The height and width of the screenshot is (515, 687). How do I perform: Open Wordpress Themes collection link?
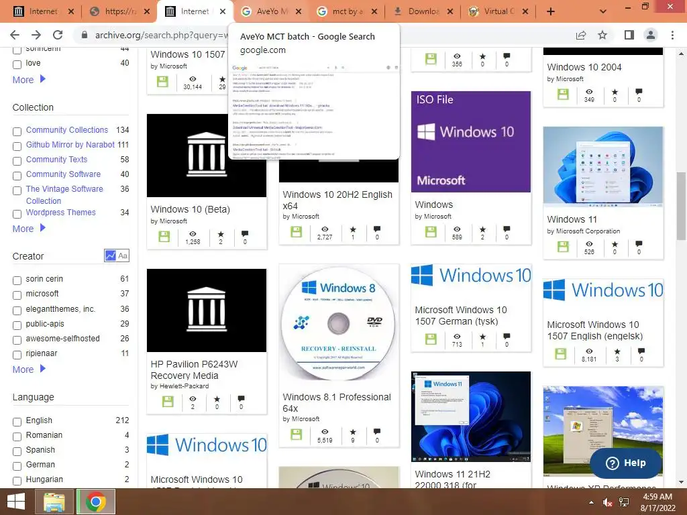pos(60,213)
